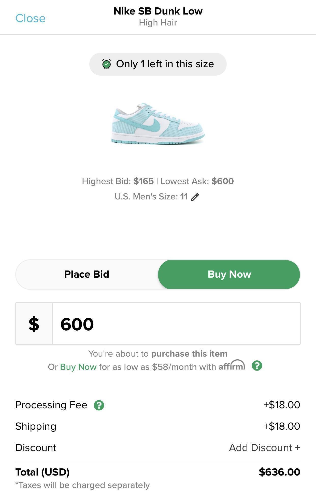Image resolution: width=316 pixels, height=501 pixels.
Task: Switch to the Place Bid option
Action: click(87, 274)
